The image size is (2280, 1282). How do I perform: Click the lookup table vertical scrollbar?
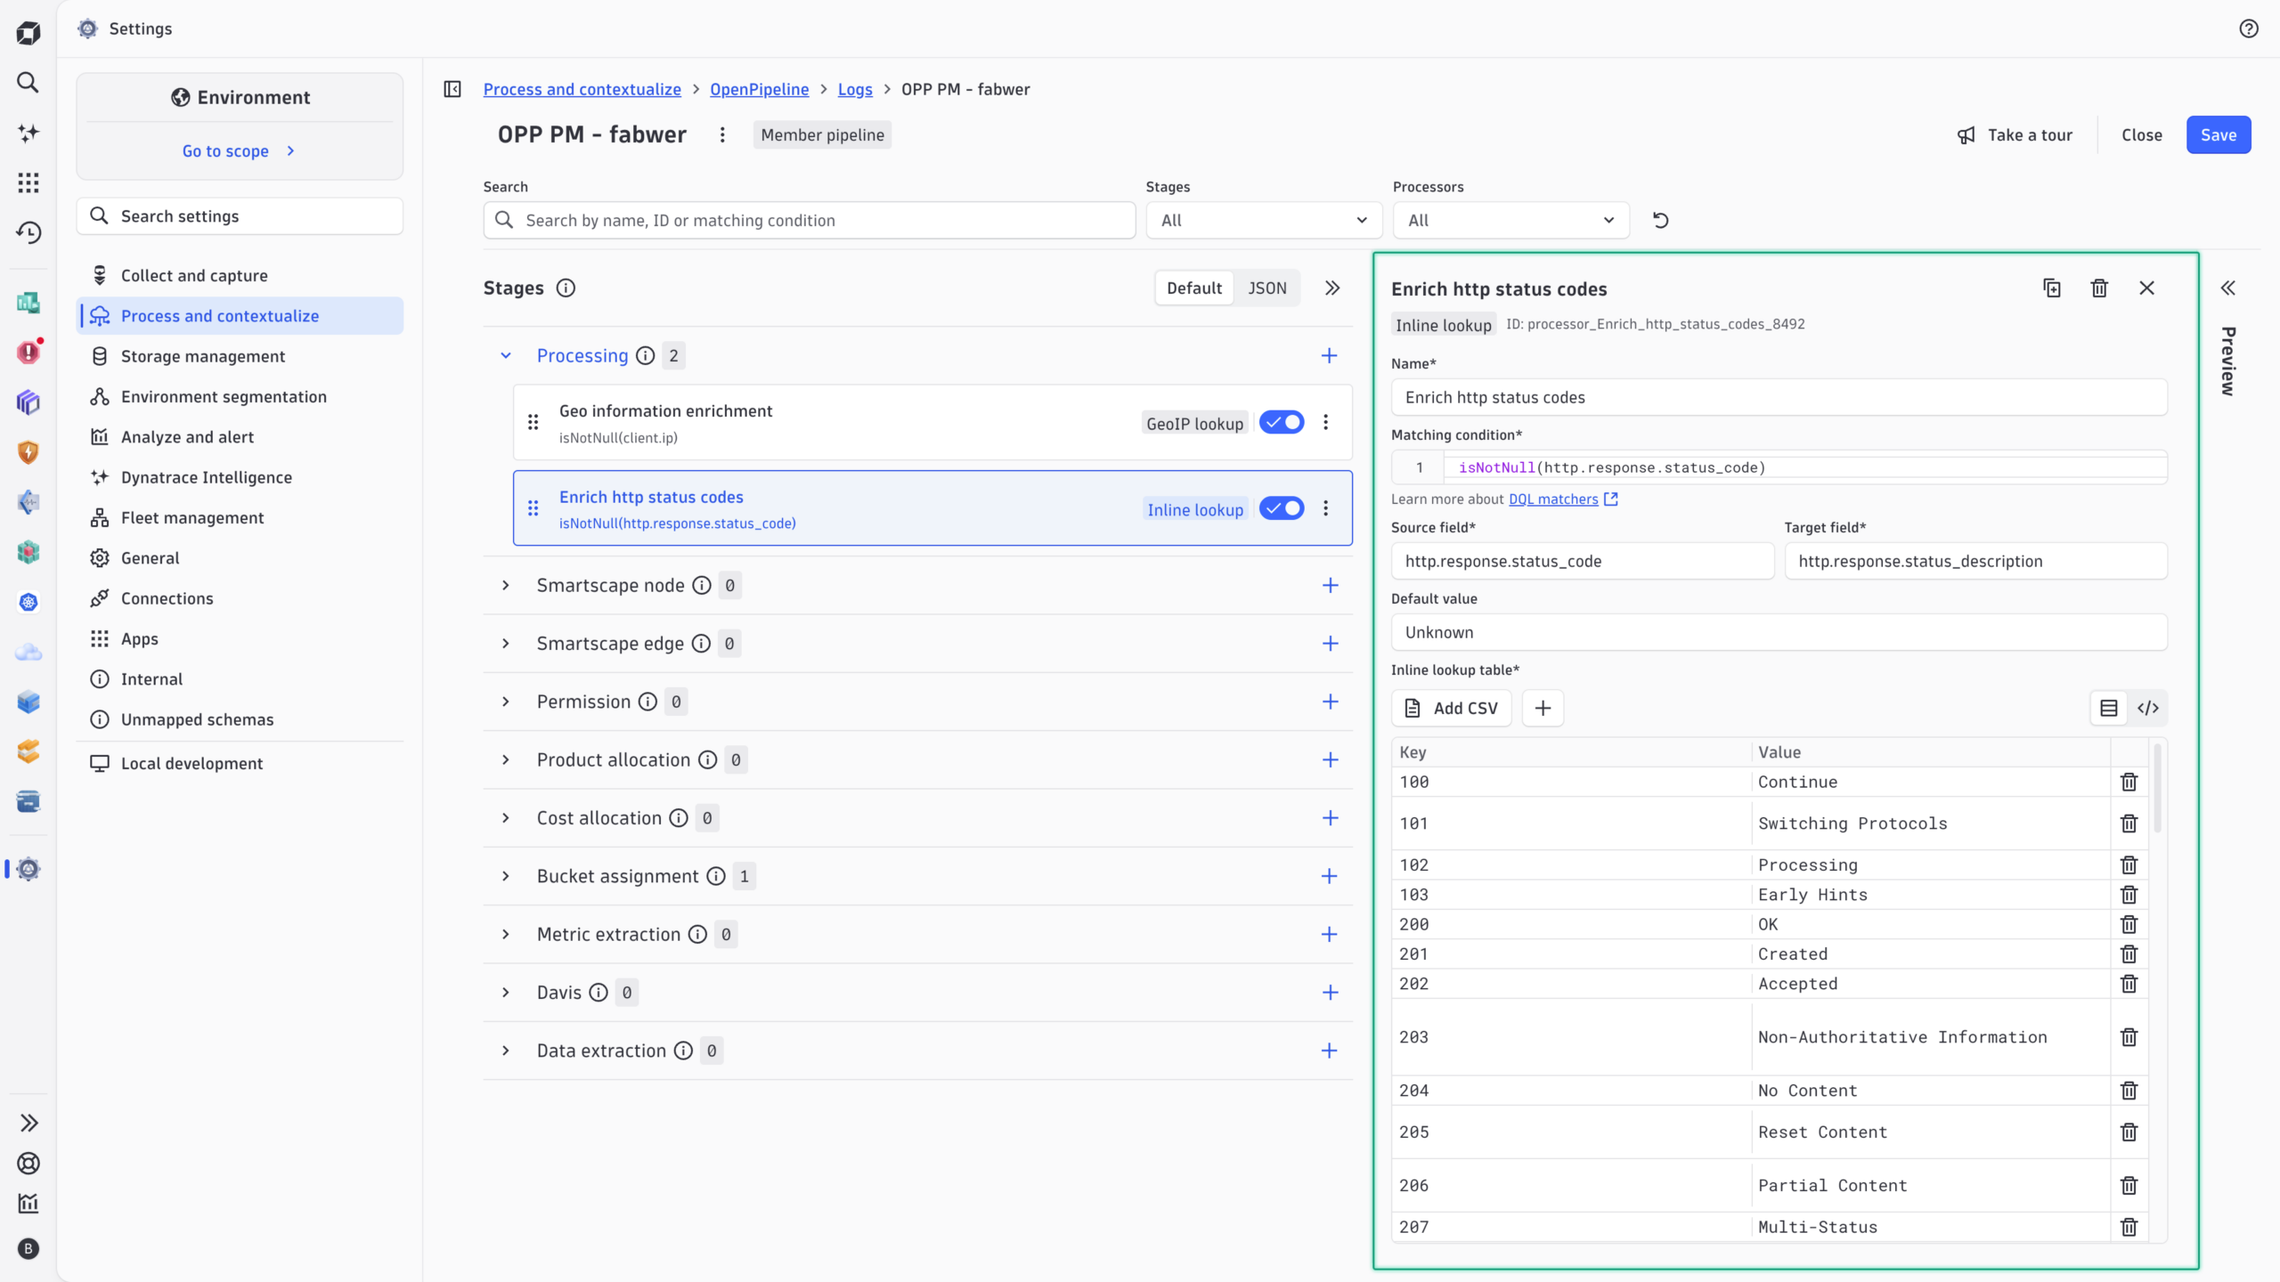coord(2157,789)
